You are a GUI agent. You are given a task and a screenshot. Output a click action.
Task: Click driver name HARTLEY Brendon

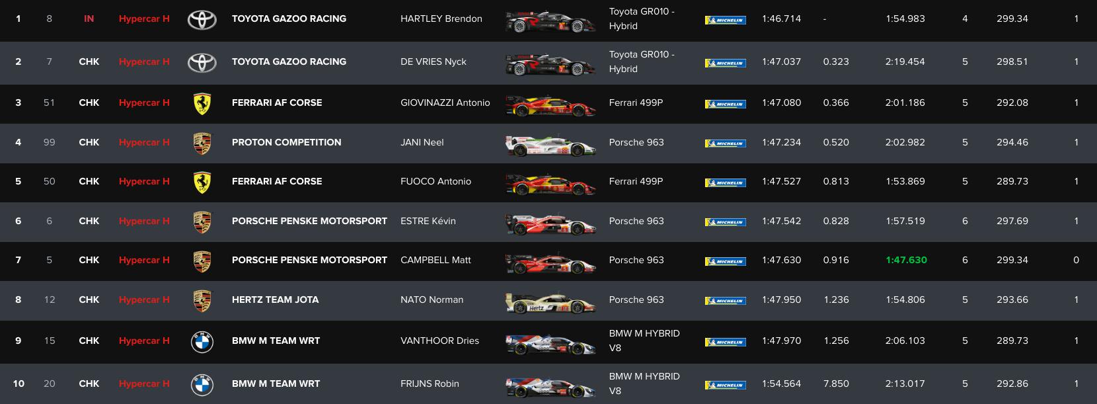tap(441, 19)
